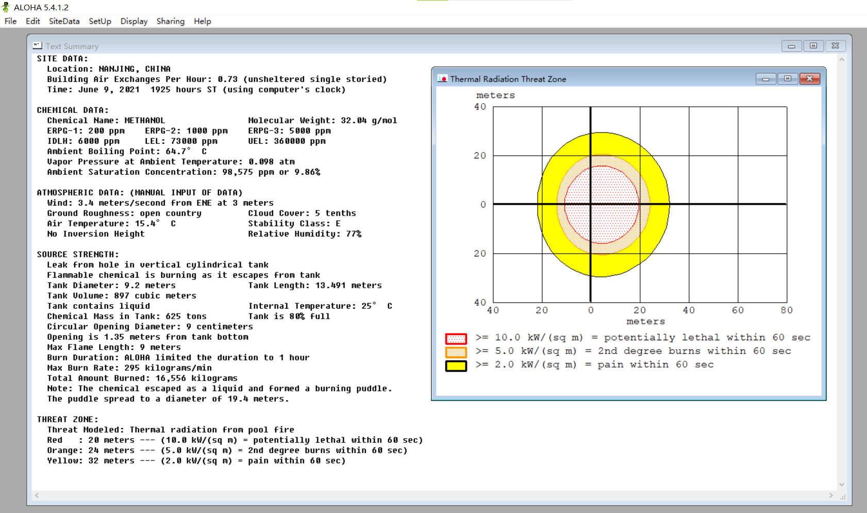The image size is (867, 513).
Task: Click "Tank is 80% full" text
Action: tap(289, 317)
